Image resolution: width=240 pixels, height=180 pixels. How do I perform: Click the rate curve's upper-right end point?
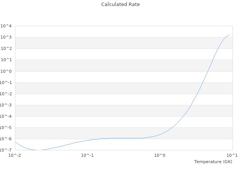coord(229,35)
